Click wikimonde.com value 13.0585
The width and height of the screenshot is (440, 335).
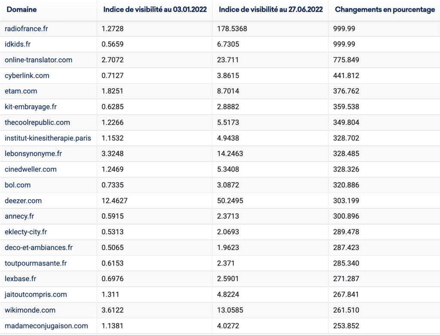(x=230, y=310)
